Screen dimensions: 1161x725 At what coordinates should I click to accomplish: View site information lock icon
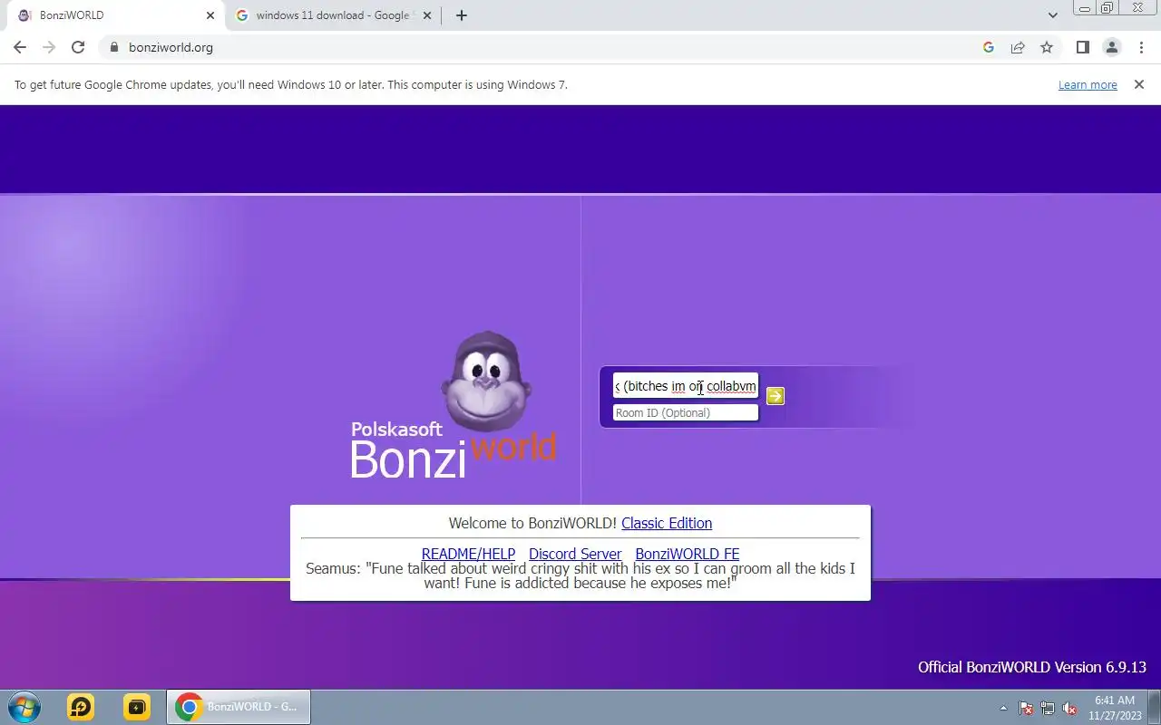point(113,47)
